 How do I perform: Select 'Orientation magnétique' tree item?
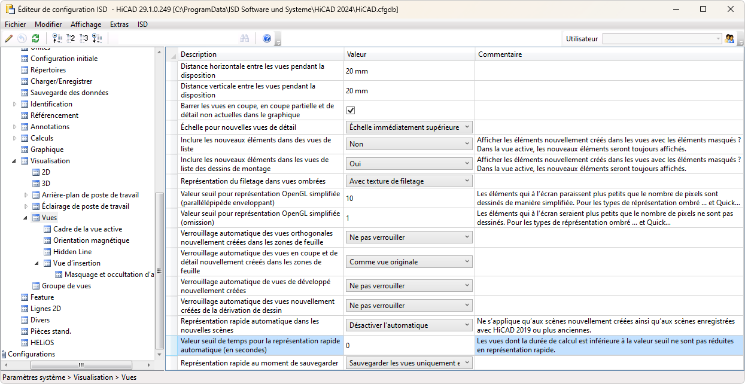(91, 240)
